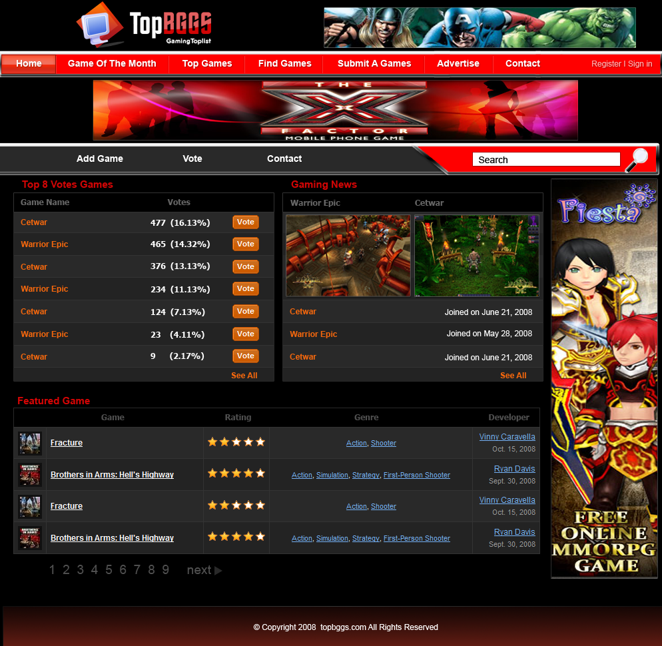
Task: Click the next page arrow link
Action: coord(204,570)
